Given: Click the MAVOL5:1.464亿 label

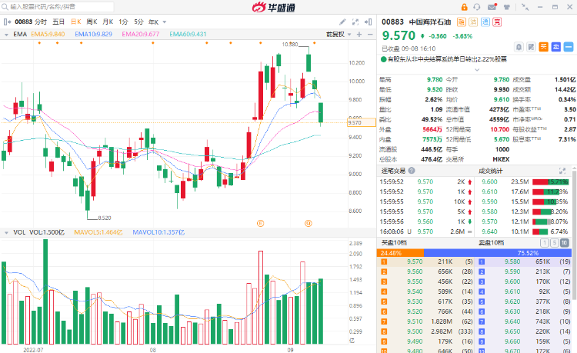Looking at the screenshot, I should pyautogui.click(x=98, y=232).
